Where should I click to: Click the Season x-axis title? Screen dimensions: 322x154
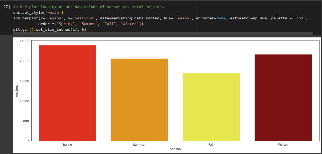pyautogui.click(x=175, y=149)
